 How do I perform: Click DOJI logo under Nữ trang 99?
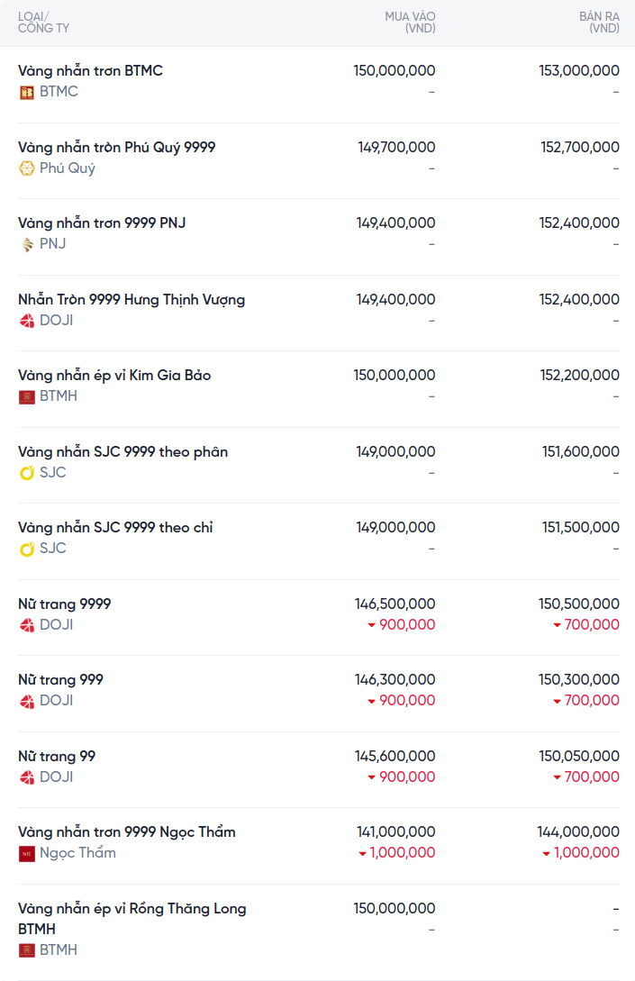click(27, 777)
